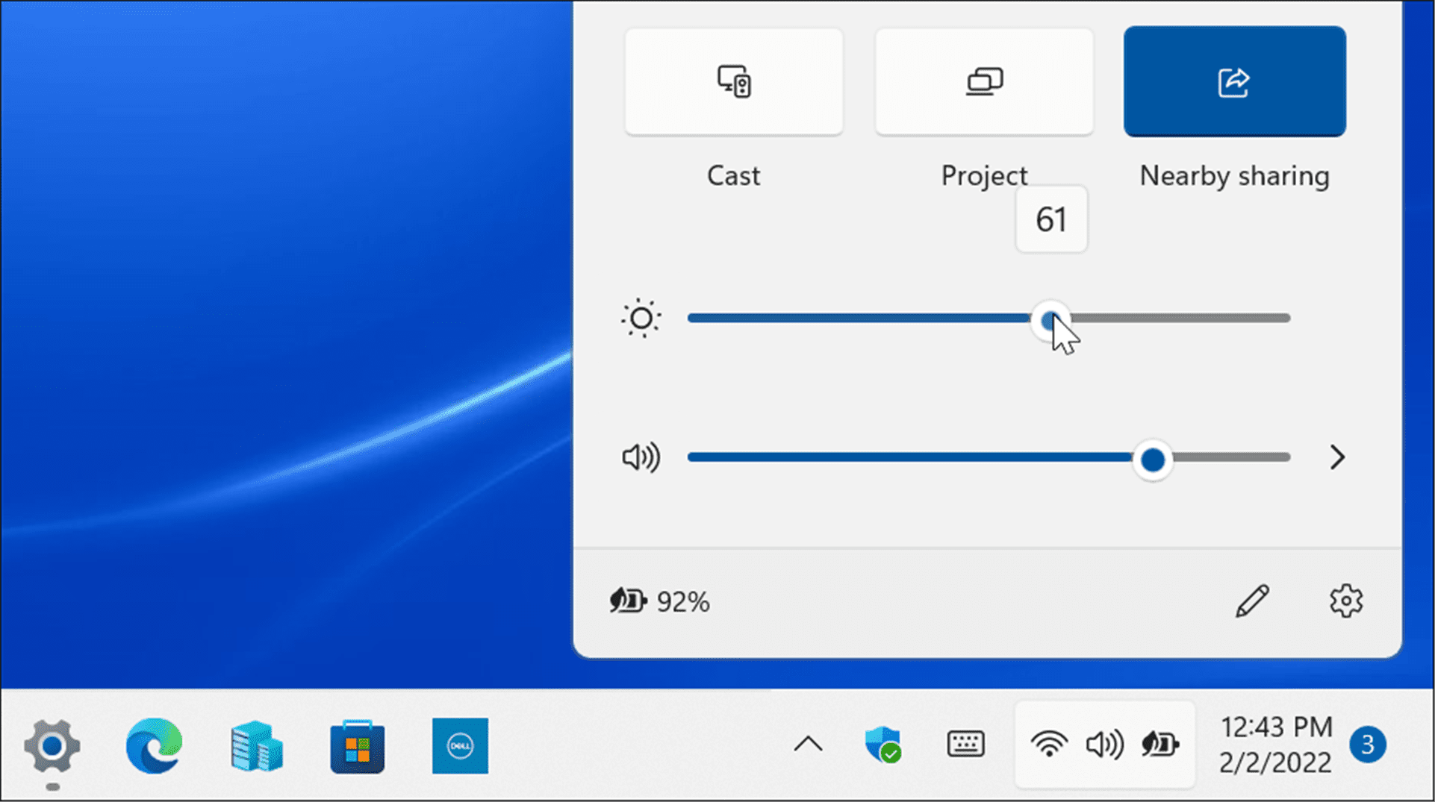Edit quick settings with the pencil button
The height and width of the screenshot is (802, 1435).
pos(1253,601)
